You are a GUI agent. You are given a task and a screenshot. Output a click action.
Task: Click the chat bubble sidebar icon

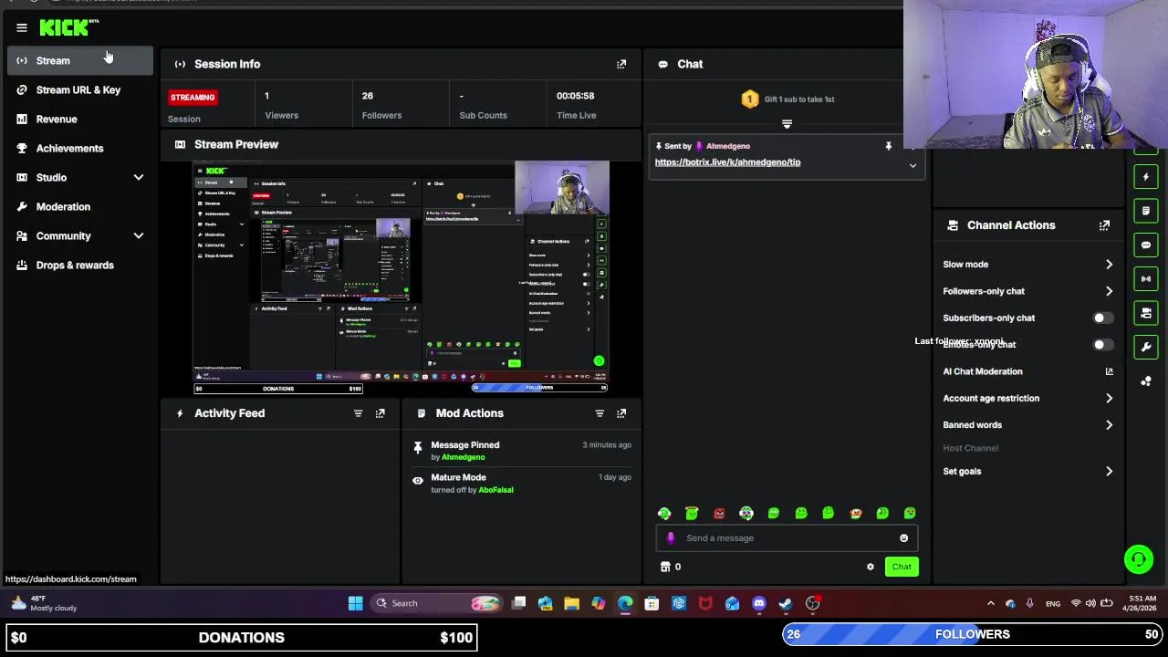click(1146, 245)
